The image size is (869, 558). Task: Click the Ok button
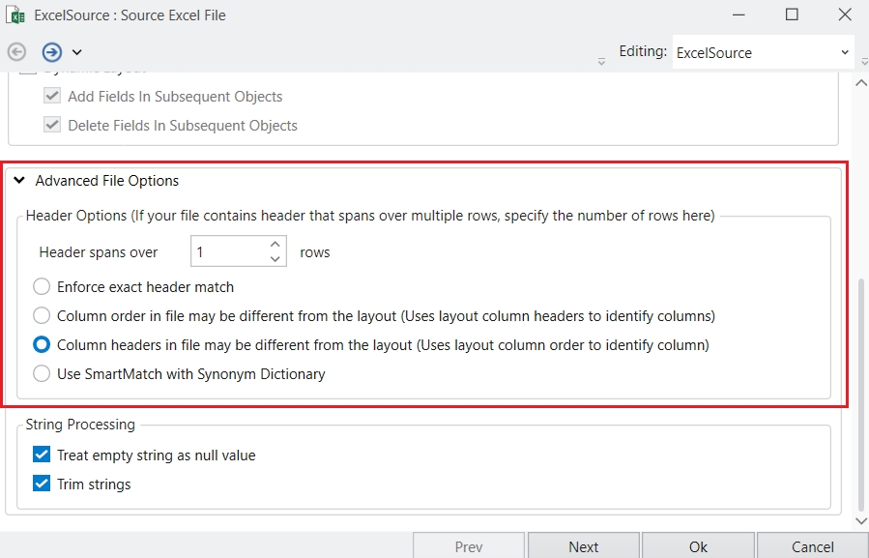pos(698,546)
